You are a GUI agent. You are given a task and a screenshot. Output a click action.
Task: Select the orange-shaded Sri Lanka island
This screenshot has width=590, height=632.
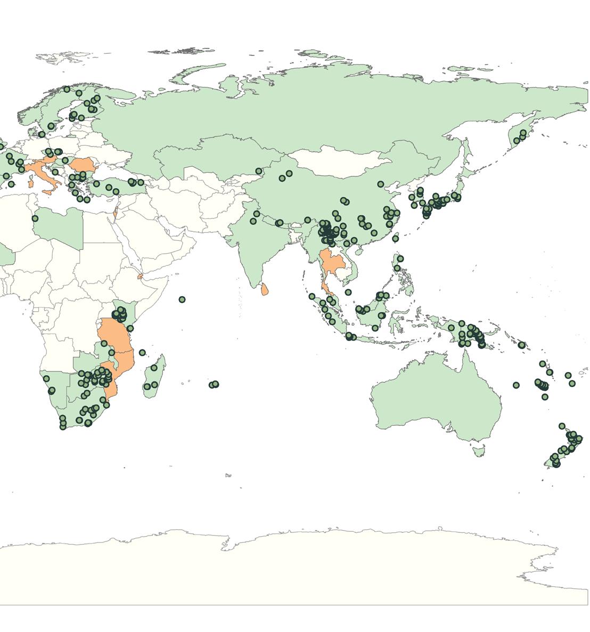(x=265, y=289)
